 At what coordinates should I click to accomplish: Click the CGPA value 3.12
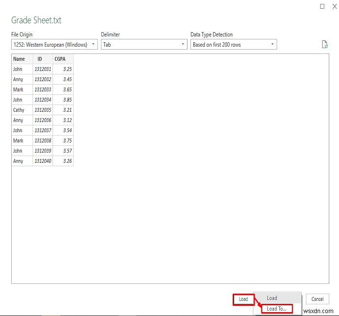63,120
